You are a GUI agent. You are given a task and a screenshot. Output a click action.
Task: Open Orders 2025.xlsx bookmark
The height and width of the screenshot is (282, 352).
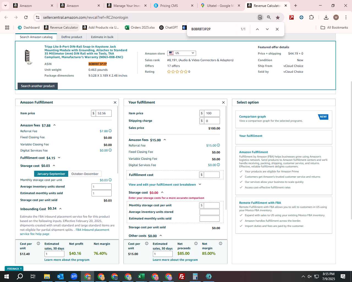pos(140,28)
